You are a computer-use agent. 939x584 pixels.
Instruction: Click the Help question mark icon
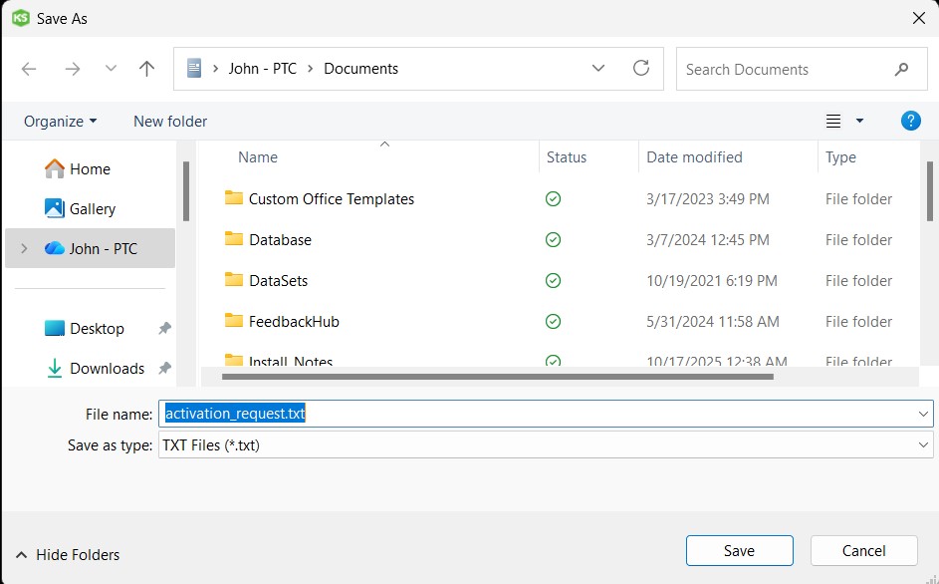click(x=910, y=121)
